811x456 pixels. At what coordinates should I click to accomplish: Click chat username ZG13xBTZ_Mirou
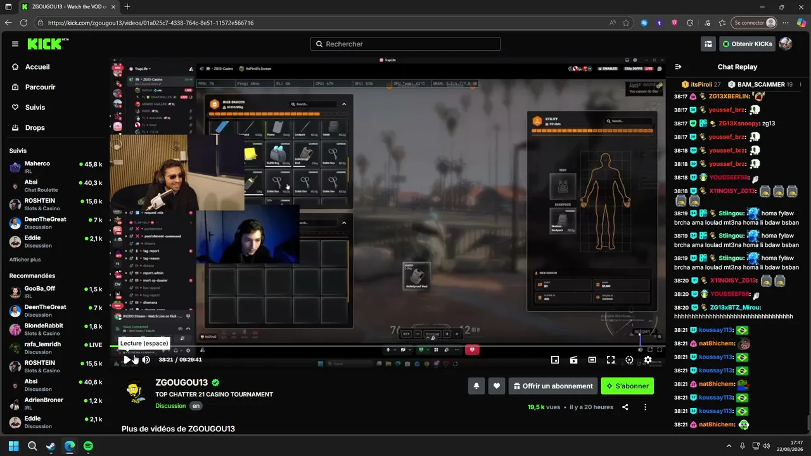coord(735,307)
